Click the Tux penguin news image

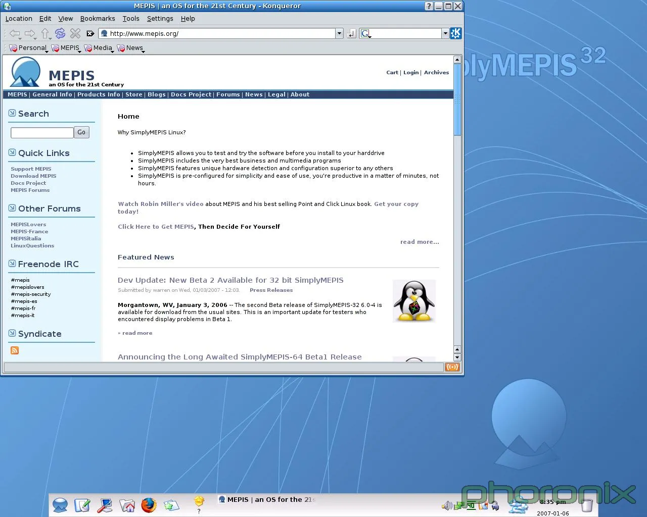click(x=414, y=301)
